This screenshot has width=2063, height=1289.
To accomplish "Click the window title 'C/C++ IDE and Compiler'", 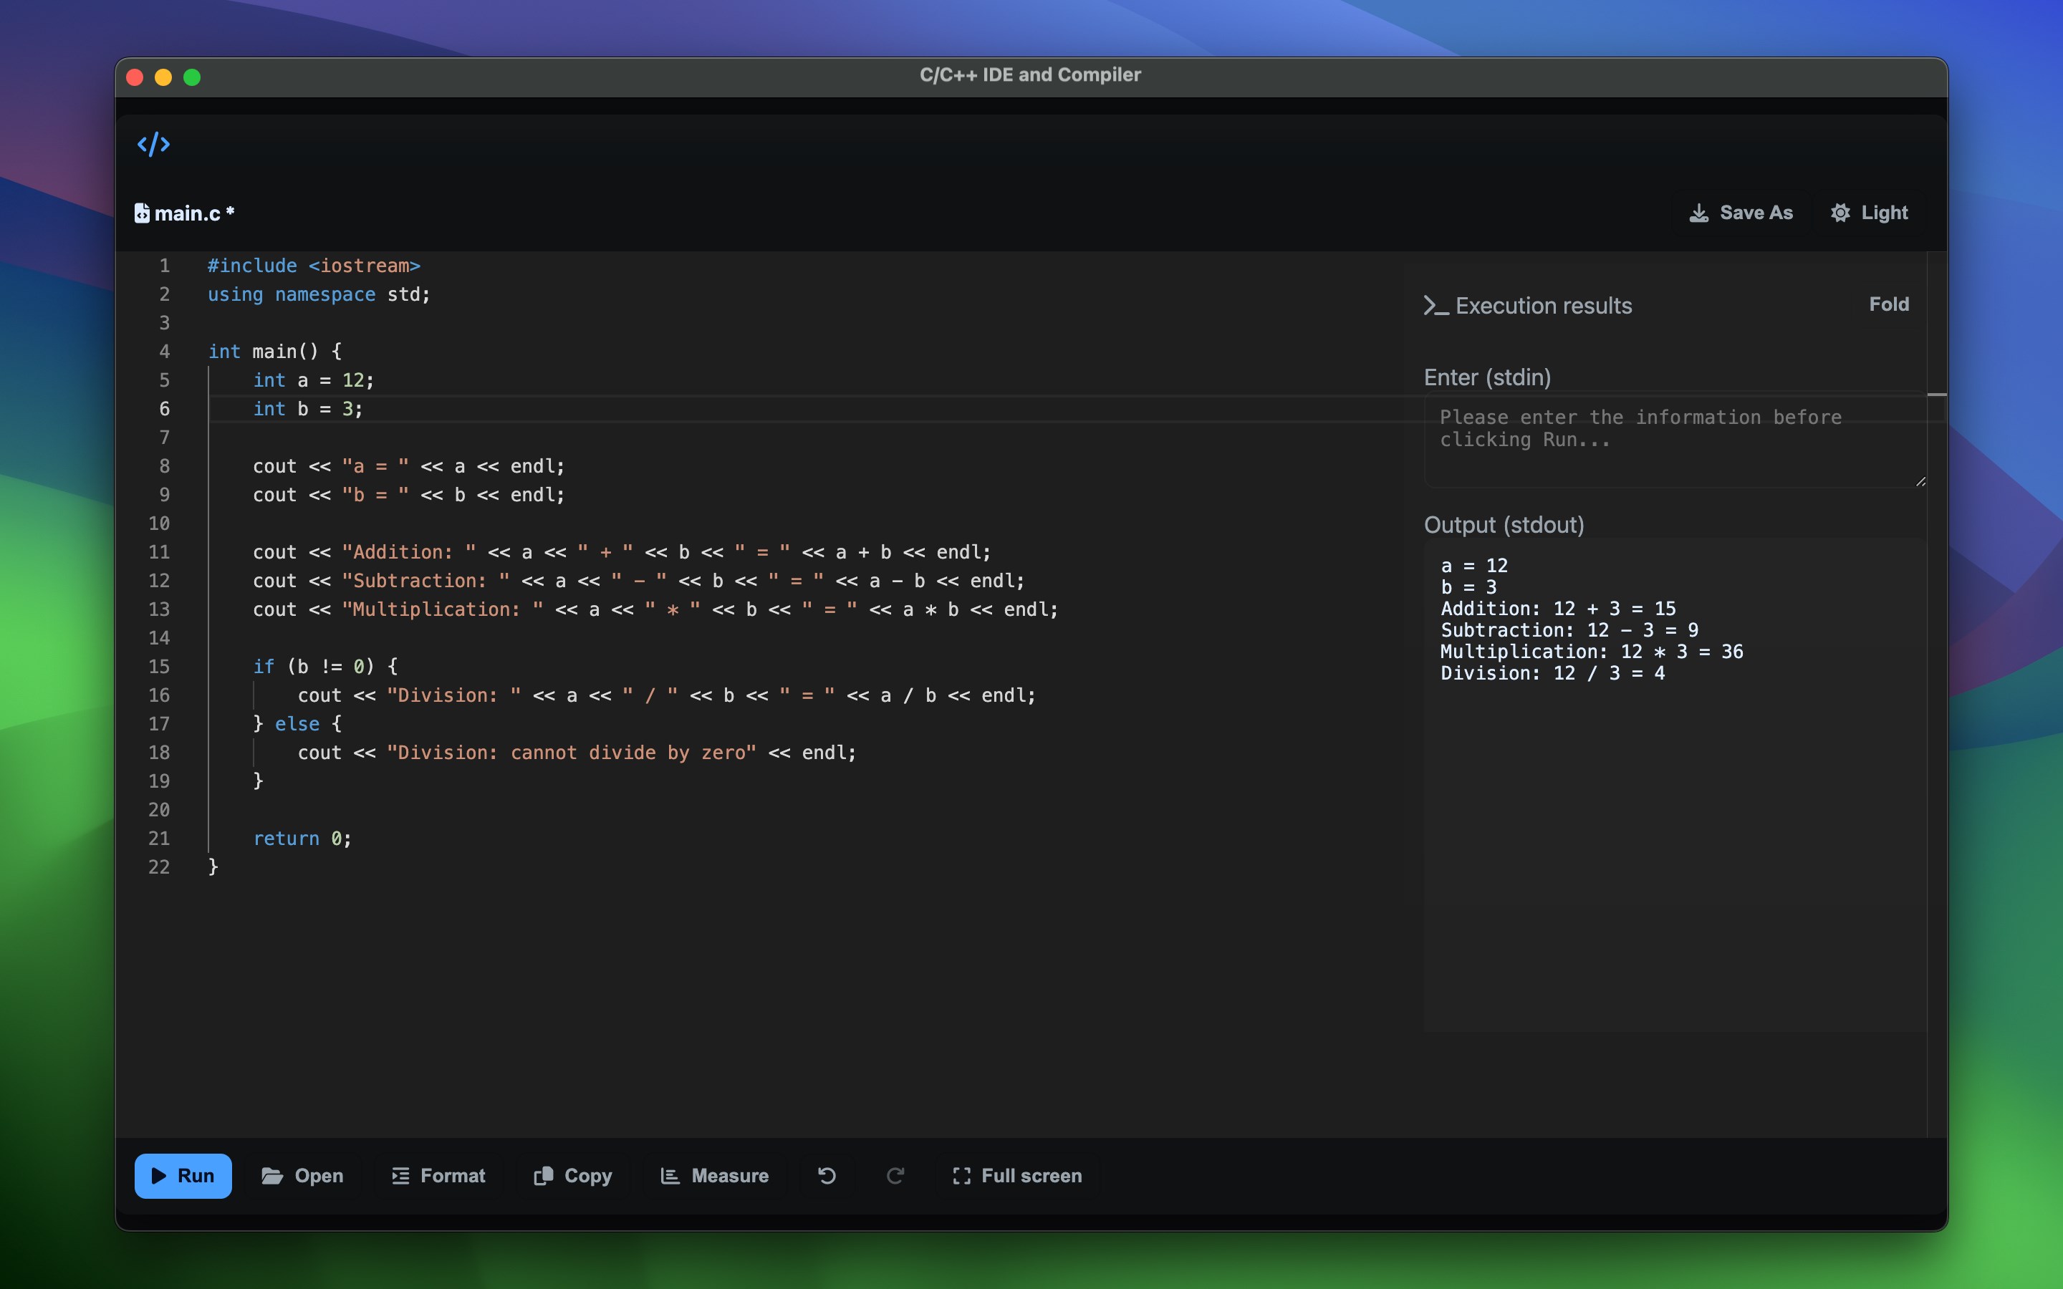I will click(x=1030, y=75).
